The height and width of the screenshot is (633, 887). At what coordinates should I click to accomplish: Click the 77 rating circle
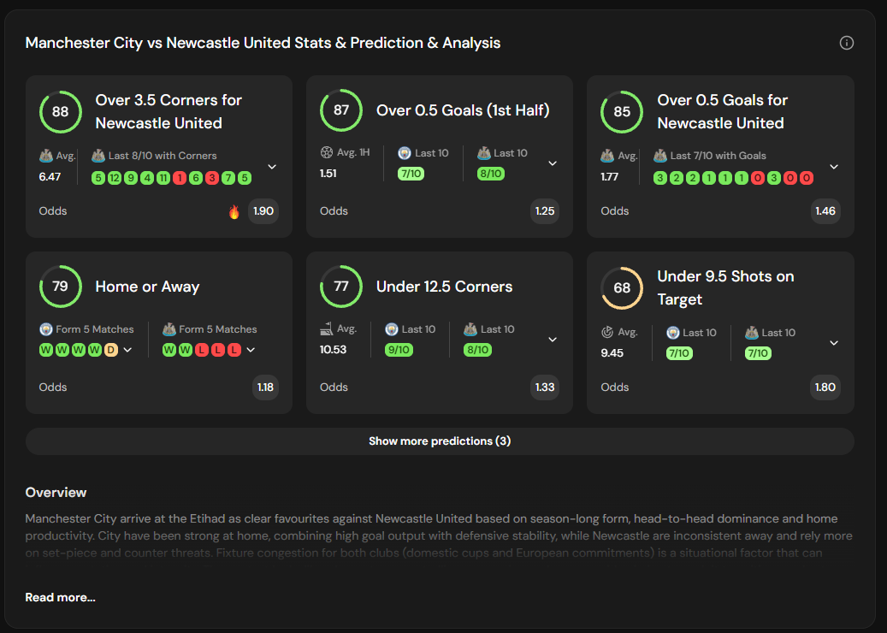click(341, 287)
